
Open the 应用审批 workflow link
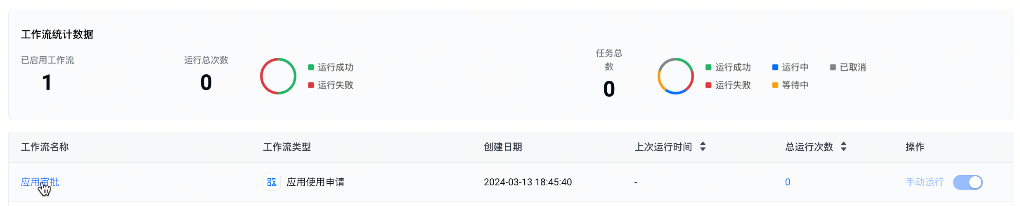coord(40,182)
